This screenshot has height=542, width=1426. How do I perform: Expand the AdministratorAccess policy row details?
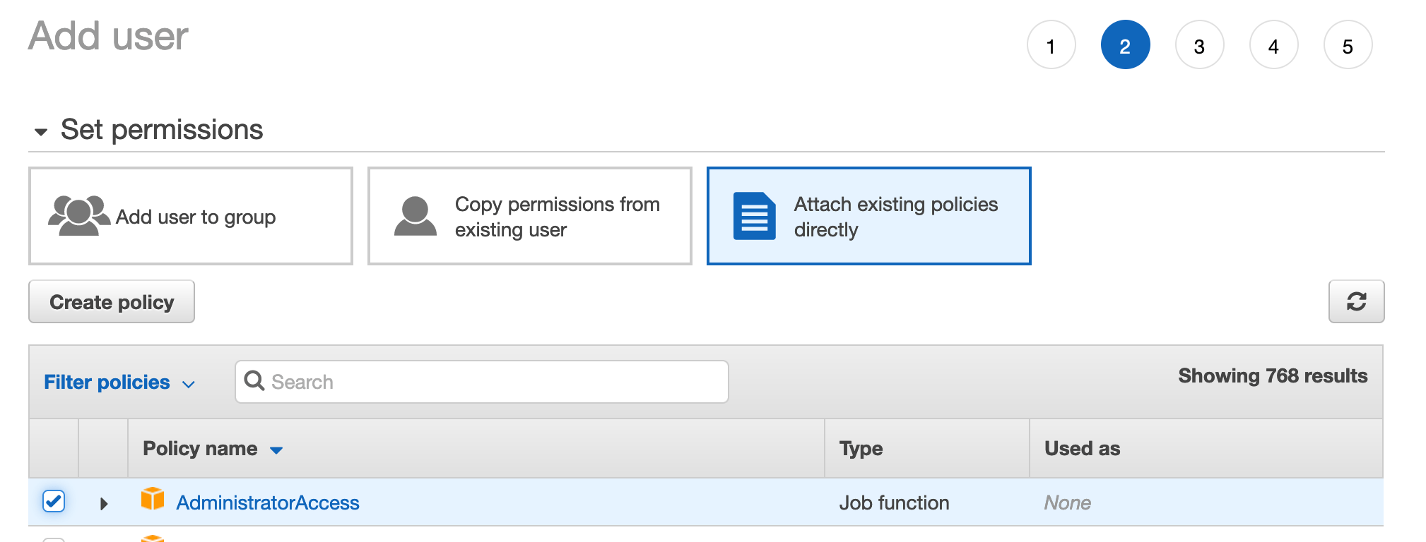pyautogui.click(x=104, y=503)
